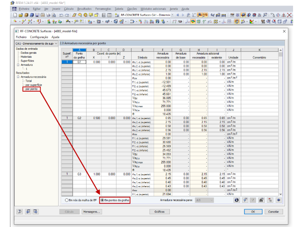Open print preview magnifier-page icon
This screenshot has width=303, height=227.
click(54, 15)
